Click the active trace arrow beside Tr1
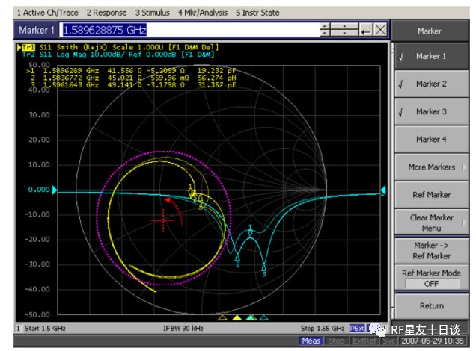This screenshot has height=351, width=476. point(19,47)
